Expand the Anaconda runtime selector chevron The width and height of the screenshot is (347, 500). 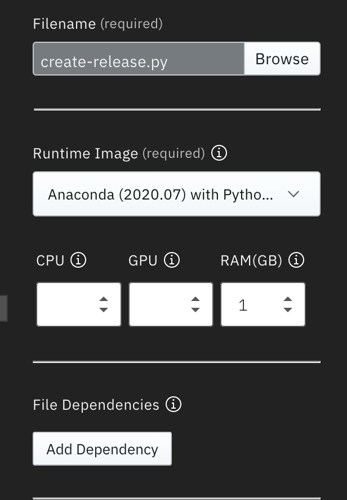(x=293, y=194)
